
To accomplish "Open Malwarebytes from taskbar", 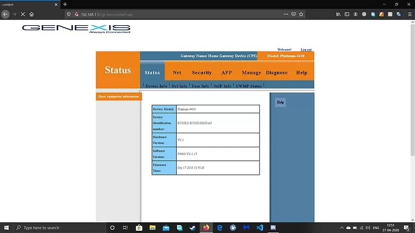I will (246, 228).
